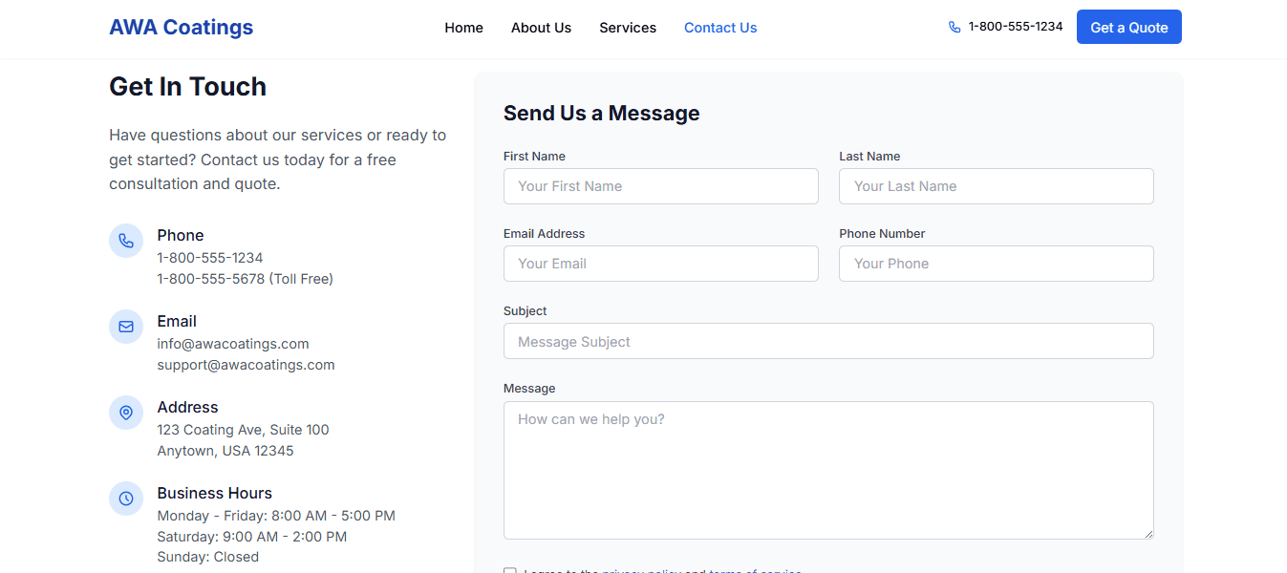
Task: Select the Contact Us nav item
Action: [x=720, y=28]
